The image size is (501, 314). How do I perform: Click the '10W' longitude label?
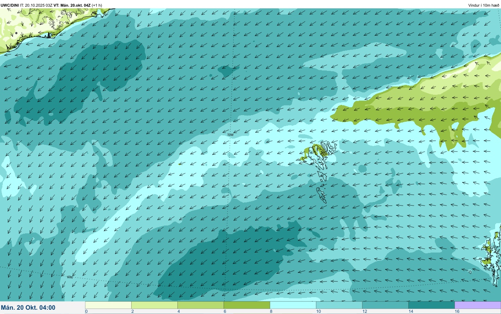tap(230, 135)
